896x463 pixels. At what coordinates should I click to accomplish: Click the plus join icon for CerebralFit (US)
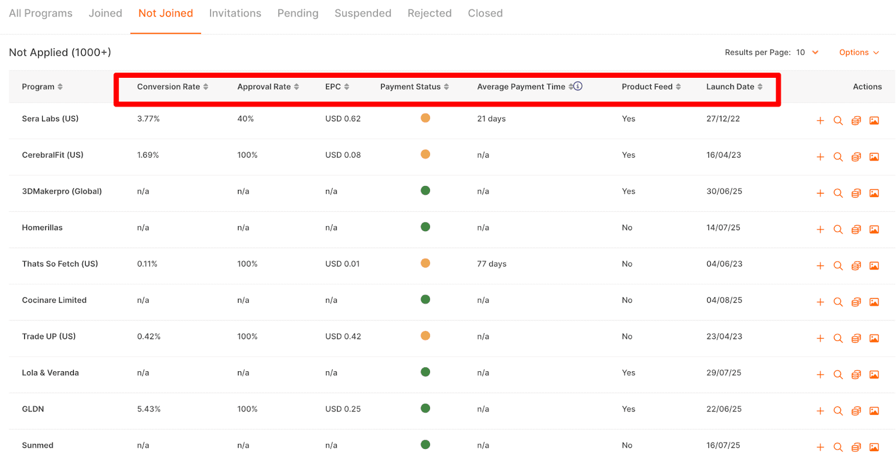click(x=820, y=157)
